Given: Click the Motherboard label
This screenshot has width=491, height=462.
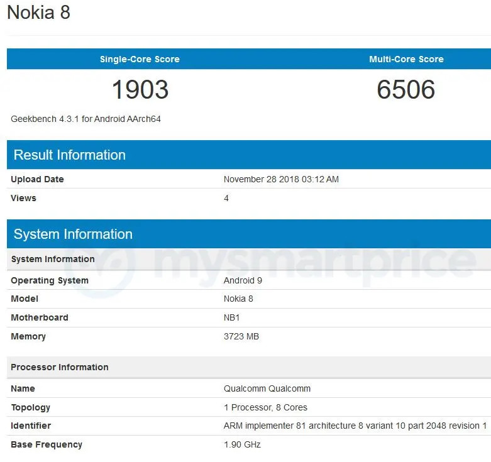Looking at the screenshot, I should pyautogui.click(x=40, y=317).
